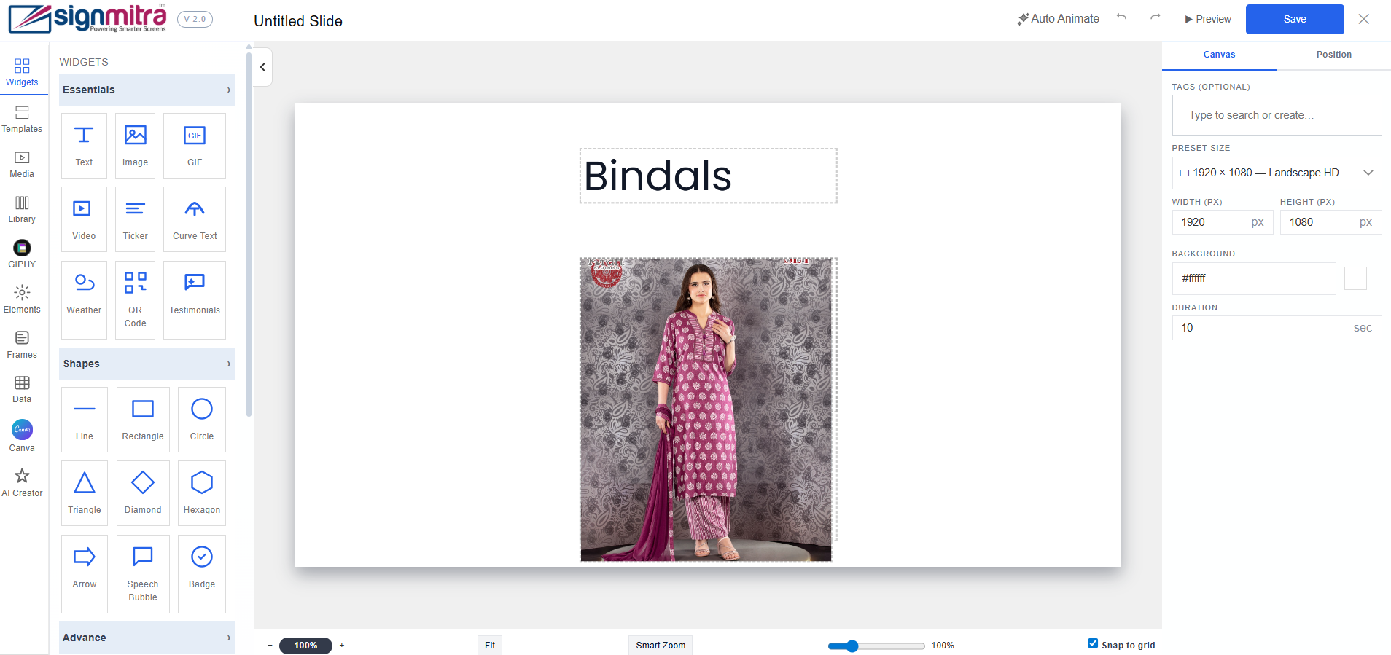1391x655 pixels.
Task: Zoom in with the plus button
Action: click(342, 646)
